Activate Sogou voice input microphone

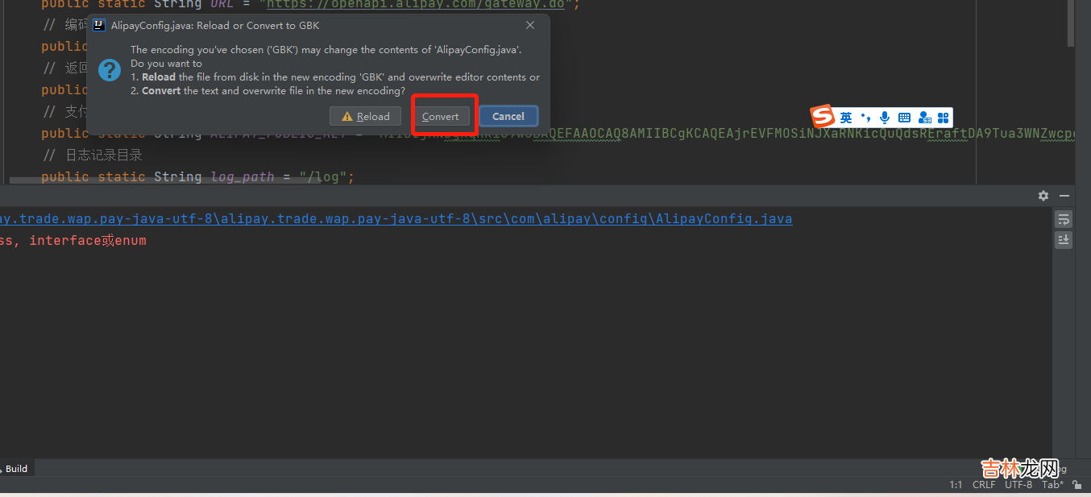(885, 118)
